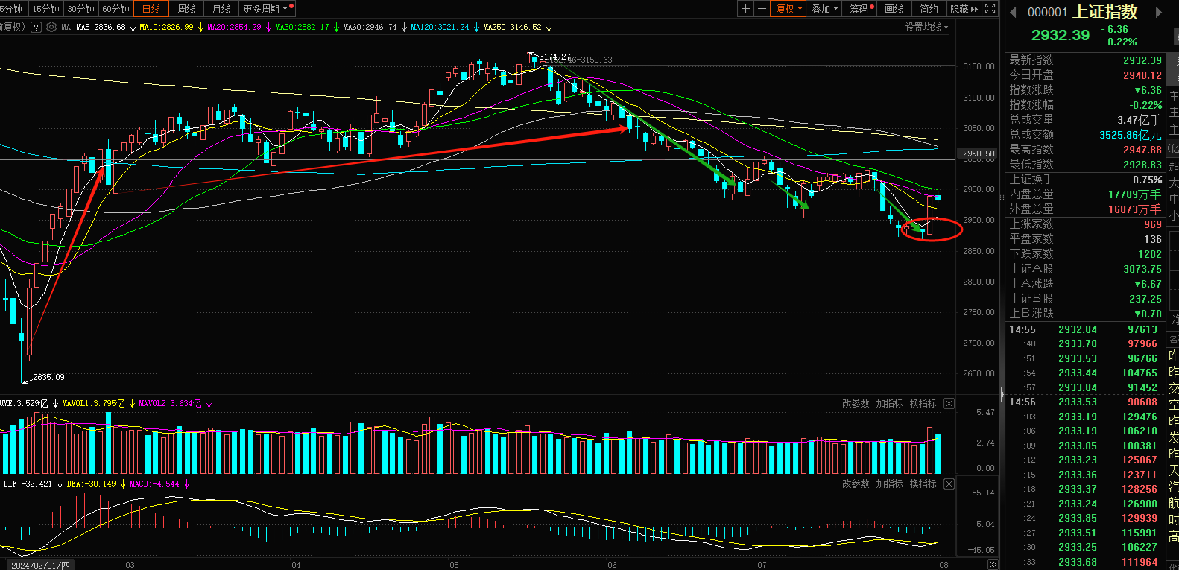Close the MACD indicator panel

949,484
